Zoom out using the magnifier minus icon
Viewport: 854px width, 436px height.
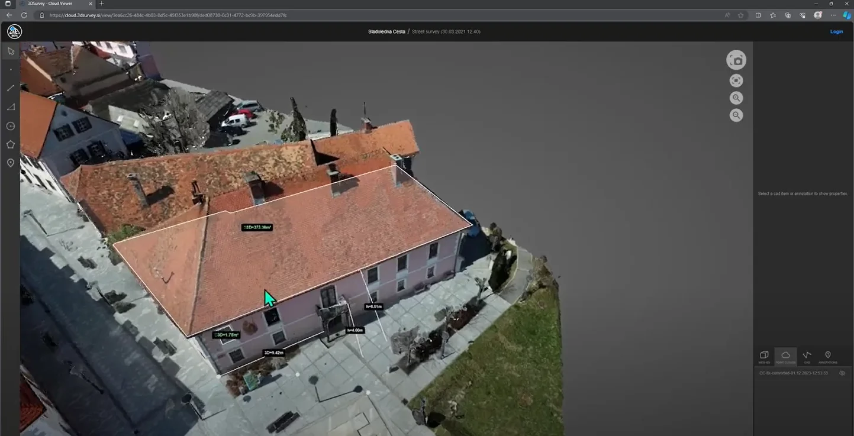tap(736, 115)
